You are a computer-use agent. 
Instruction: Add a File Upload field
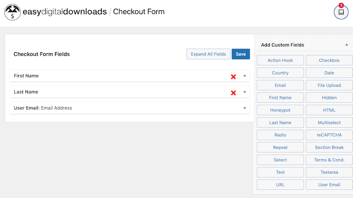[x=329, y=85]
